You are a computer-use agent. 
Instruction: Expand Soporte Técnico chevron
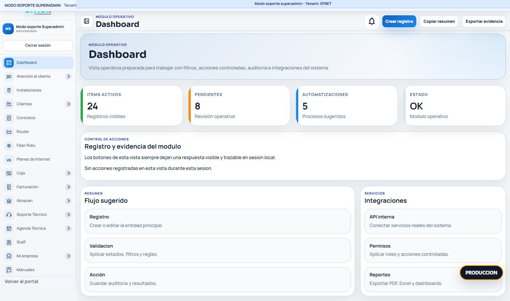(x=68, y=214)
